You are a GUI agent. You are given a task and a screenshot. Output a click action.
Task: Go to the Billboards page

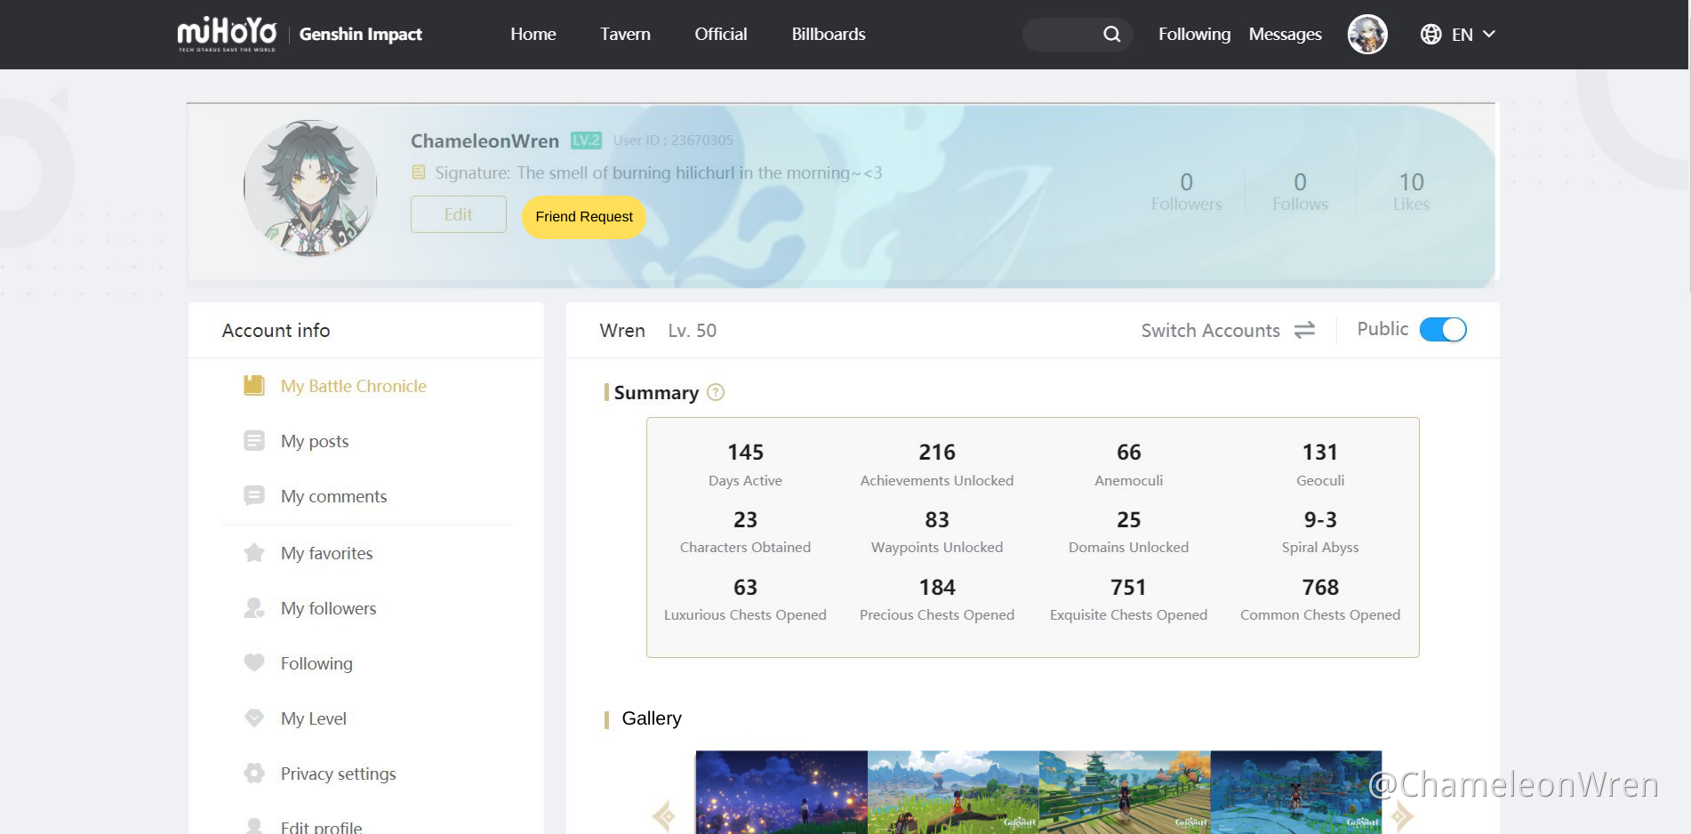828,35
